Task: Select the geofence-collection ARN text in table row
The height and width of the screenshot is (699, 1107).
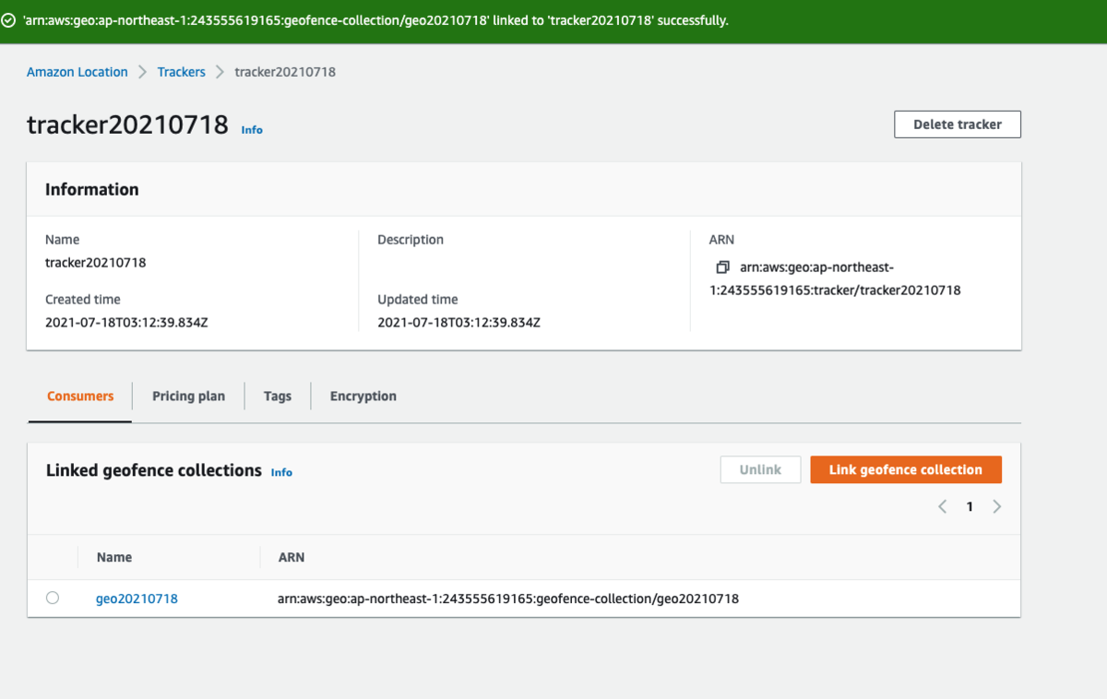Action: pyautogui.click(x=508, y=598)
